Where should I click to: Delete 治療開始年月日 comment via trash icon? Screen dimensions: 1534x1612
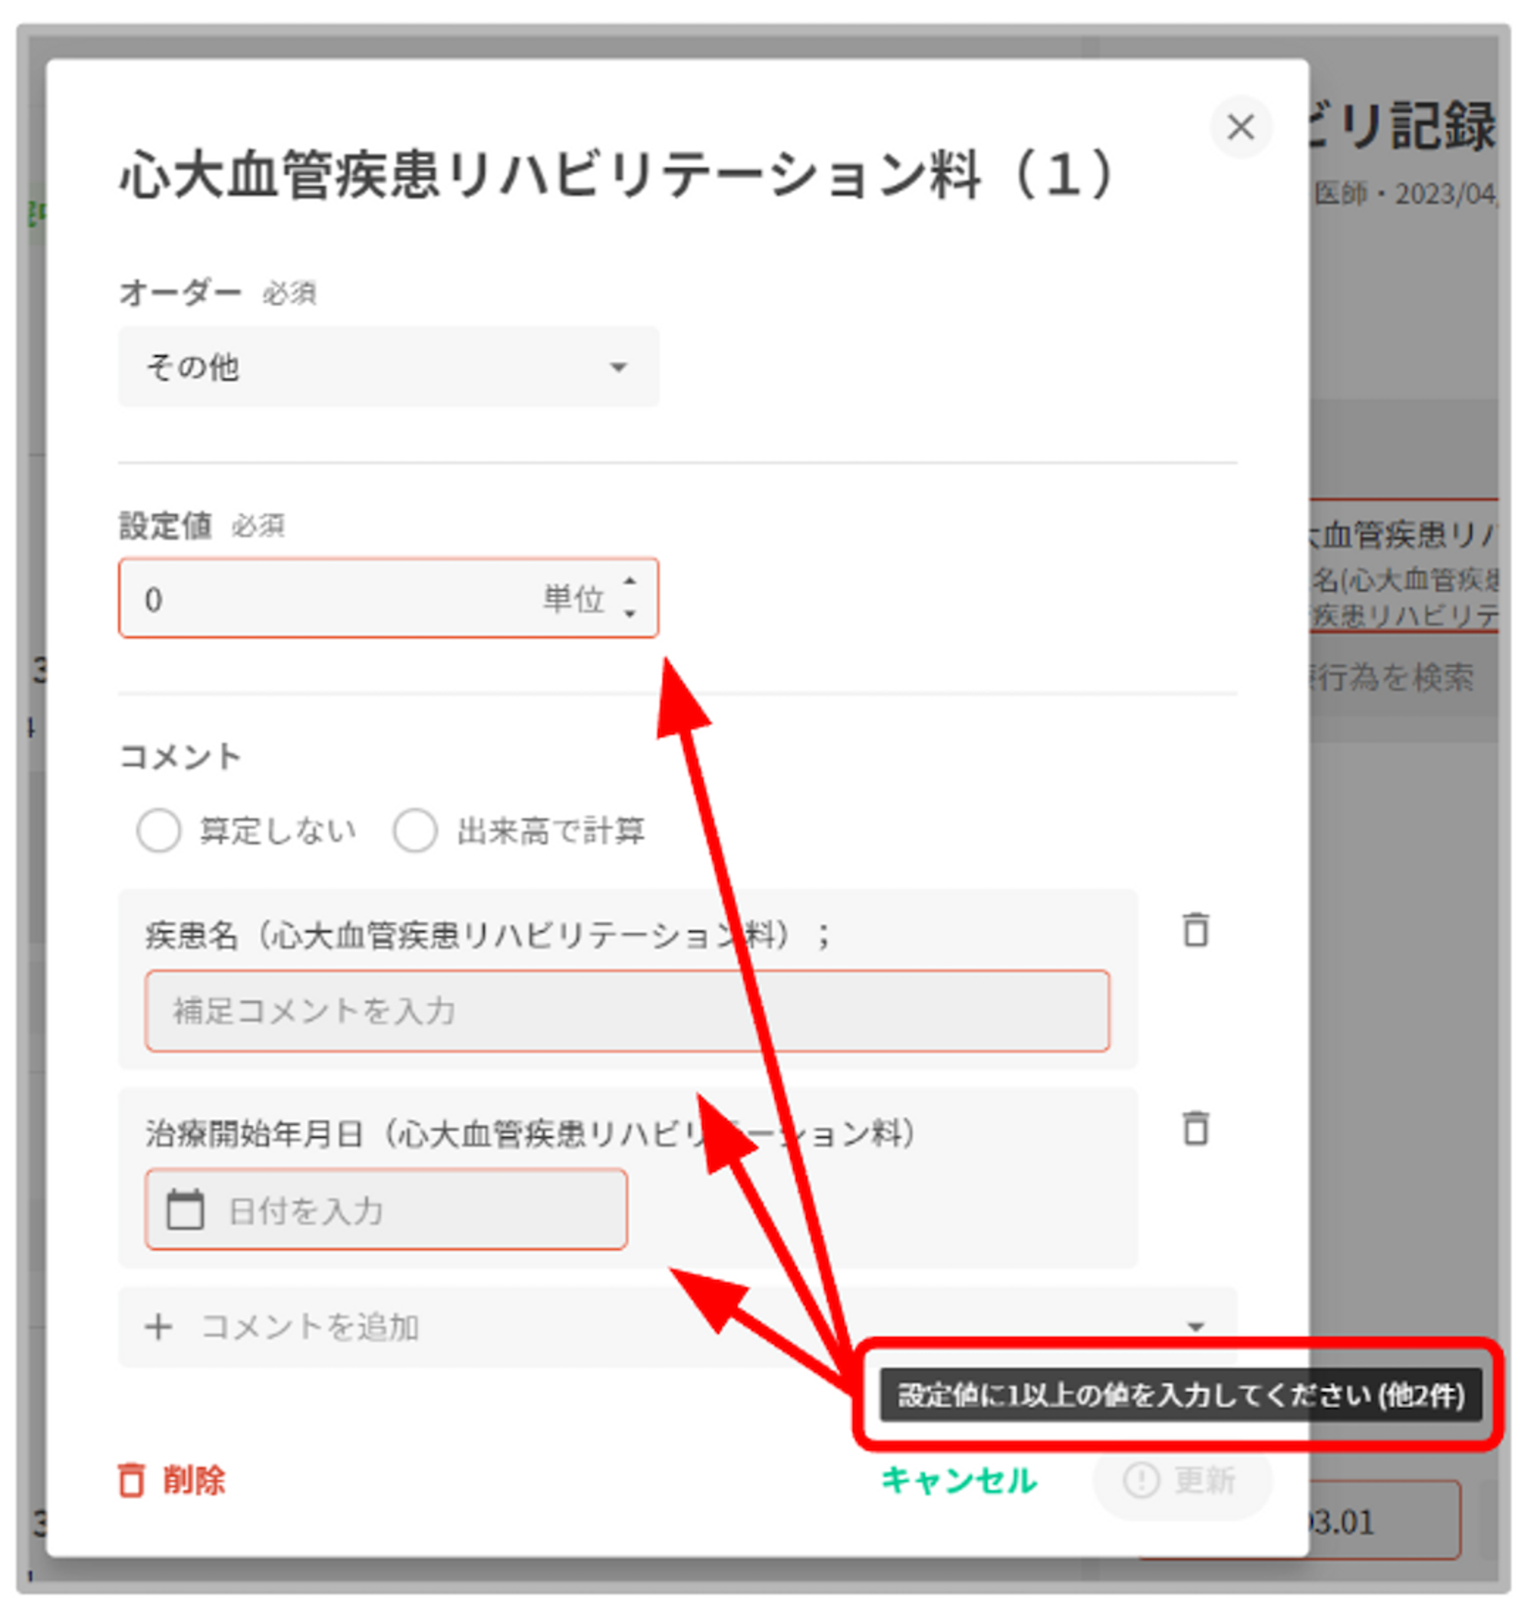tap(1196, 1129)
